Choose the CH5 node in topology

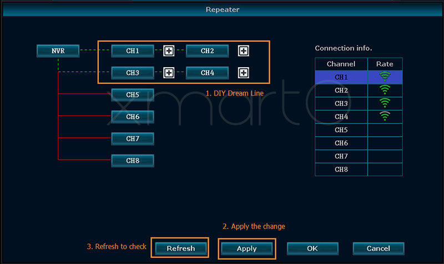[133, 95]
